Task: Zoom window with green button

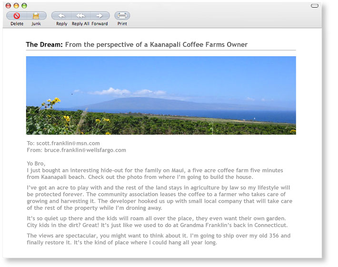Action: 24,6
